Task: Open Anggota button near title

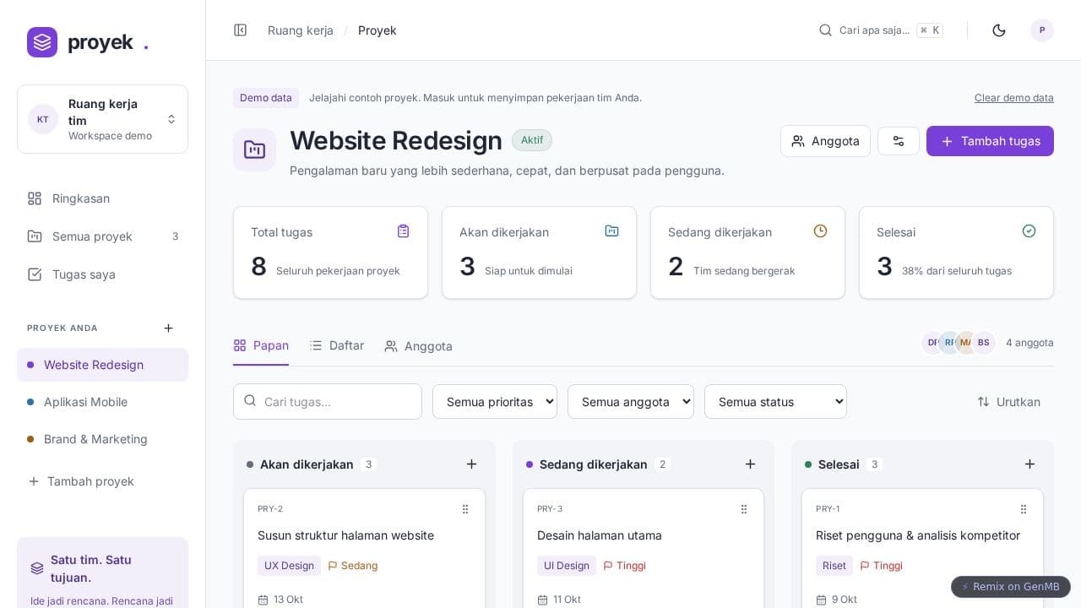Action: tap(825, 141)
